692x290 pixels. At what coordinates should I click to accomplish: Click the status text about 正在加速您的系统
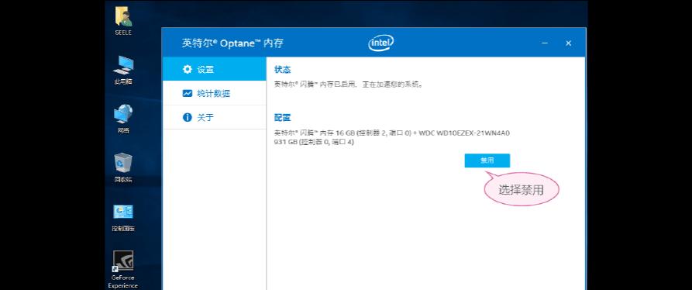[349, 84]
